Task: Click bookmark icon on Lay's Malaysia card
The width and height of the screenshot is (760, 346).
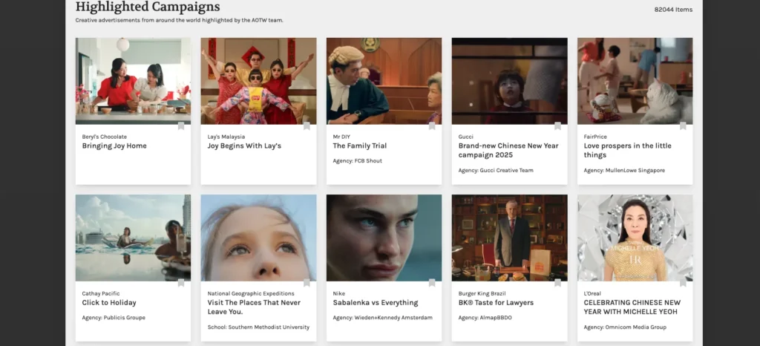Action: click(307, 126)
